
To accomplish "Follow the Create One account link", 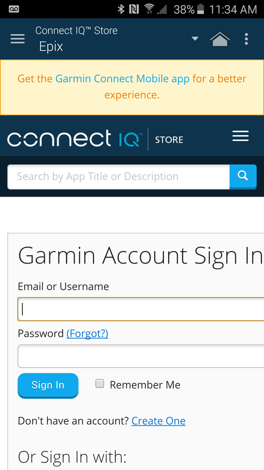I will pyautogui.click(x=158, y=421).
